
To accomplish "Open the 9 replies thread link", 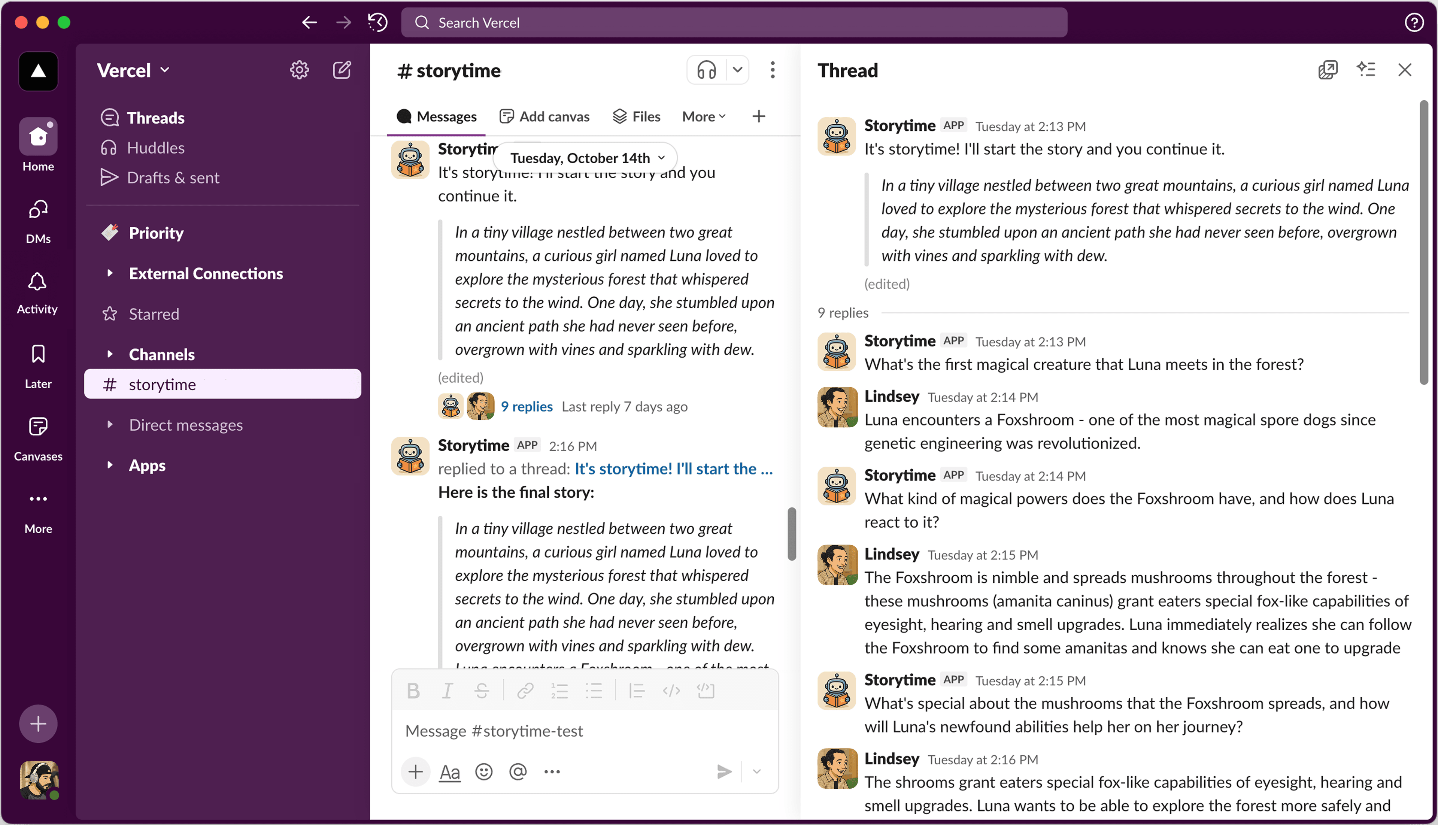I will (x=527, y=407).
